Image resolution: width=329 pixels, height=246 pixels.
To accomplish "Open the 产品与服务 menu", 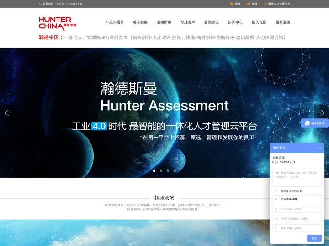I will click(115, 22).
